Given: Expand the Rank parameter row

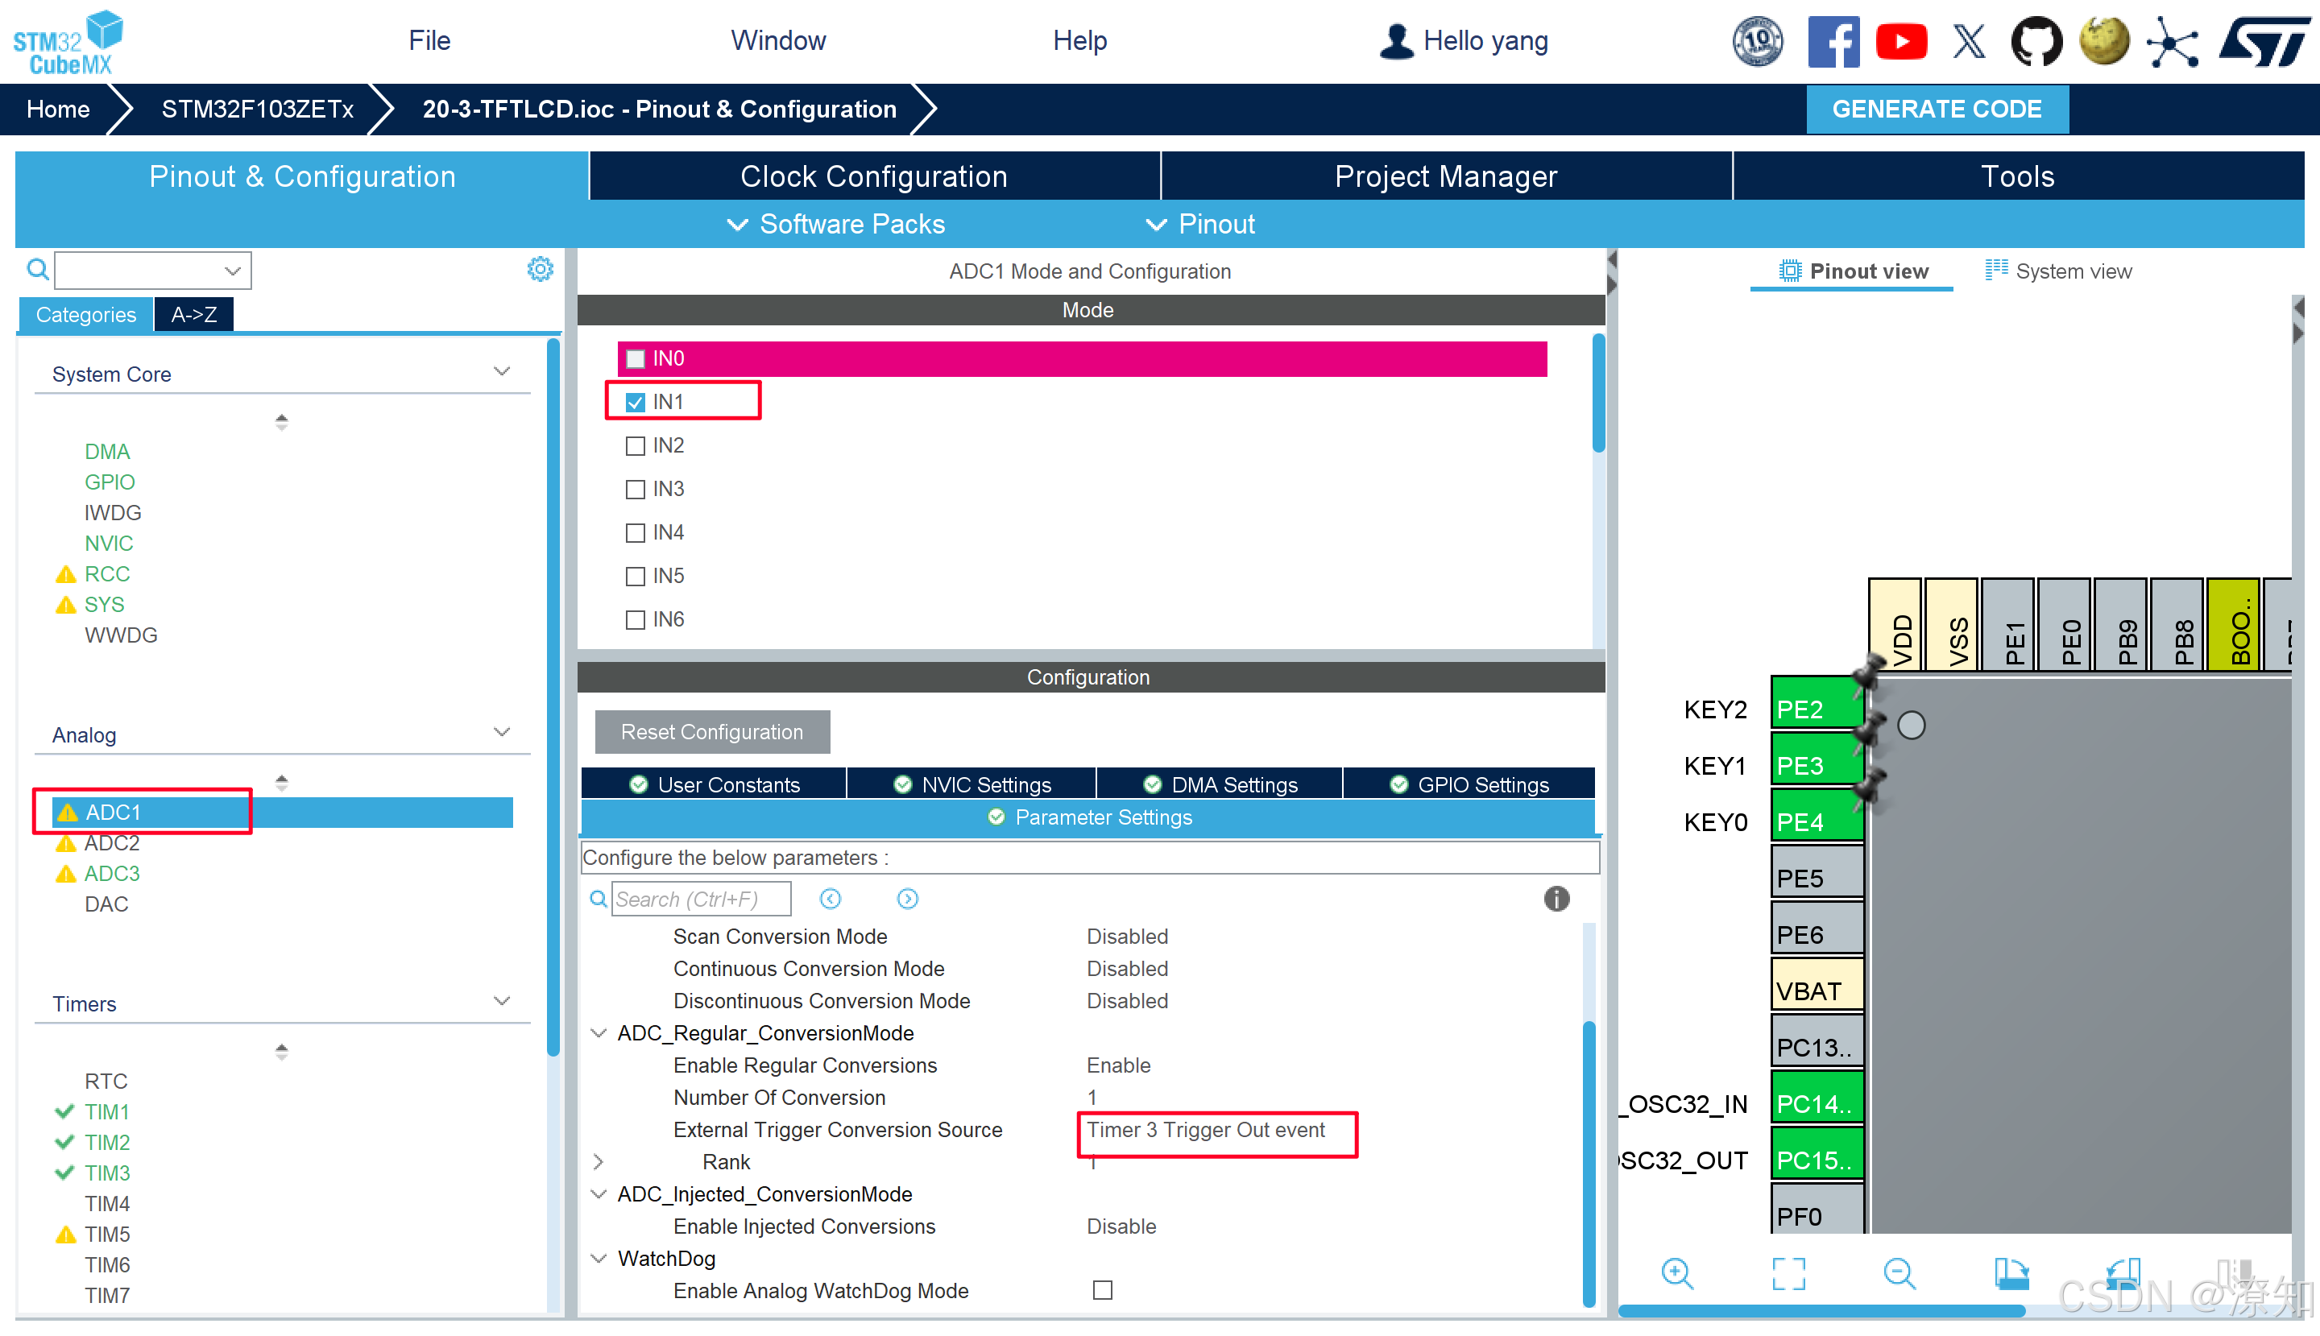Looking at the screenshot, I should [599, 1162].
